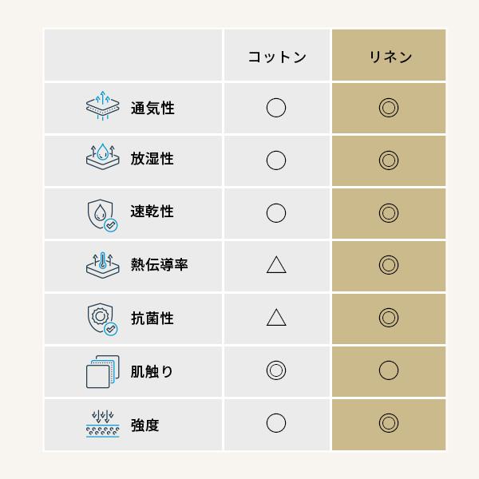Click the cotton double circle for 肌触り

pos(276,370)
